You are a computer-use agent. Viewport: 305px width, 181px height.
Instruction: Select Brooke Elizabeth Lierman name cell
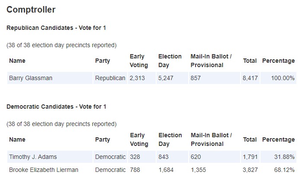pyautogui.click(x=50, y=170)
